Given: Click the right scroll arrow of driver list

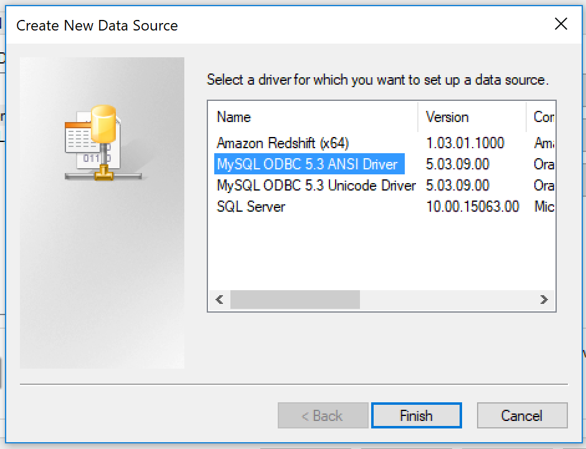Looking at the screenshot, I should coord(544,300).
